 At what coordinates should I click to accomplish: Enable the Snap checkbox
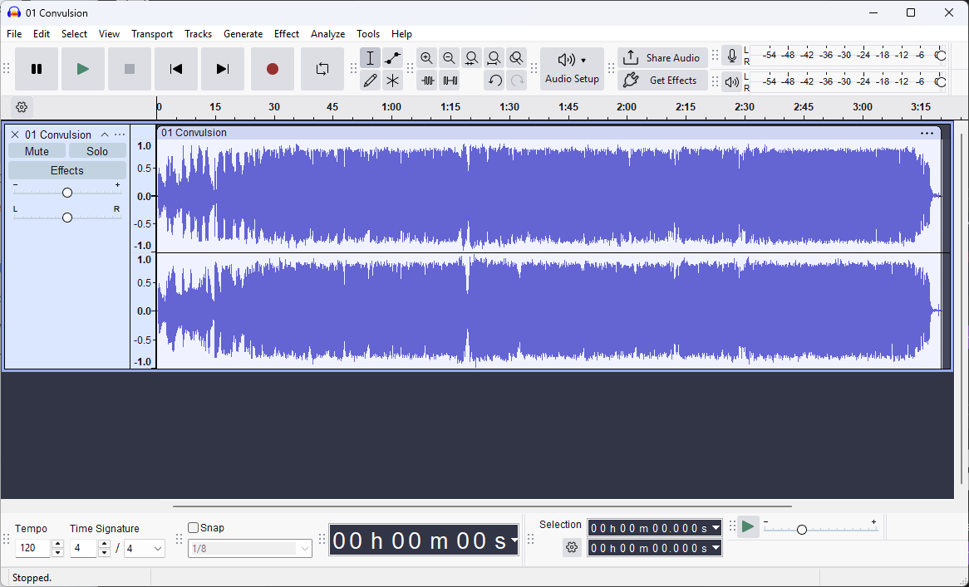[194, 528]
